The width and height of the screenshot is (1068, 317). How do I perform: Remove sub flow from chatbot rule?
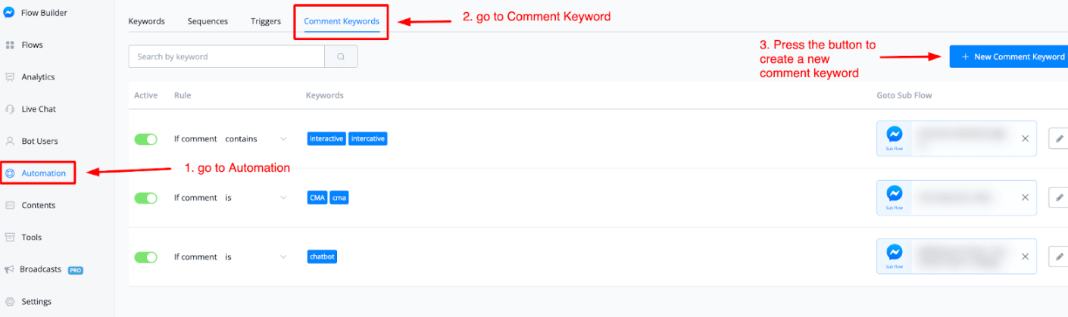tap(1025, 256)
